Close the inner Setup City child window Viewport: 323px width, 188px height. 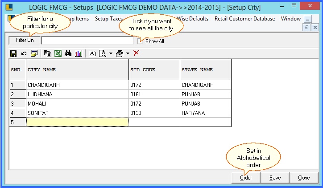(315, 27)
